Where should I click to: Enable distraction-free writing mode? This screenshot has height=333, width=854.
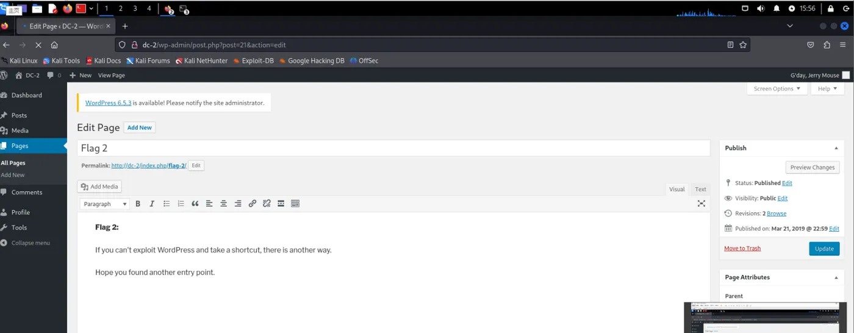click(x=701, y=204)
